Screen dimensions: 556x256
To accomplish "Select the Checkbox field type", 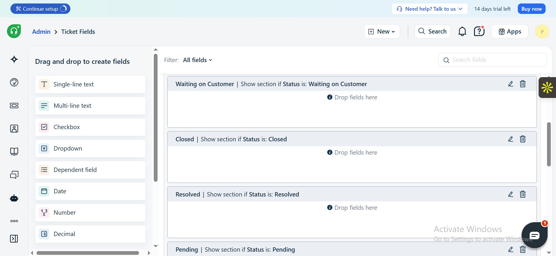I will coord(90,127).
